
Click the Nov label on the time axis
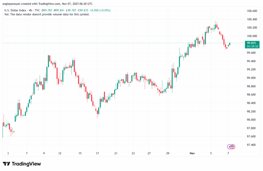click(x=192, y=153)
